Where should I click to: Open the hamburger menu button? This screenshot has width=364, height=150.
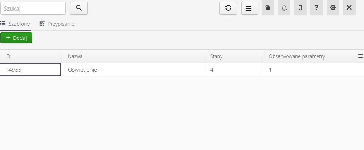coord(250,8)
